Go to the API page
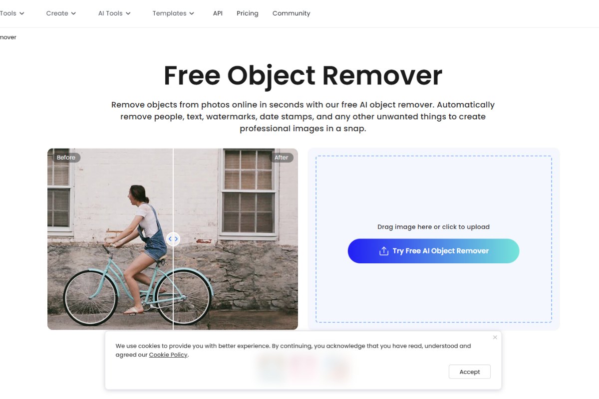The height and width of the screenshot is (399, 599). click(218, 13)
